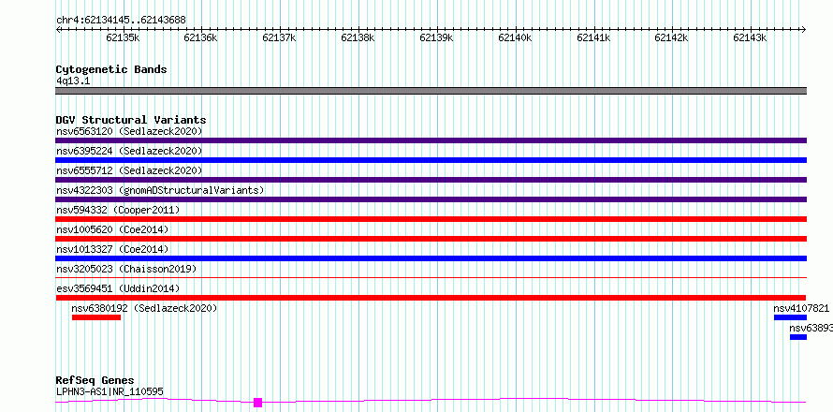Click the thin red nsv3205023 variant line
Viewport: 833px width, 412px height.
point(431,277)
